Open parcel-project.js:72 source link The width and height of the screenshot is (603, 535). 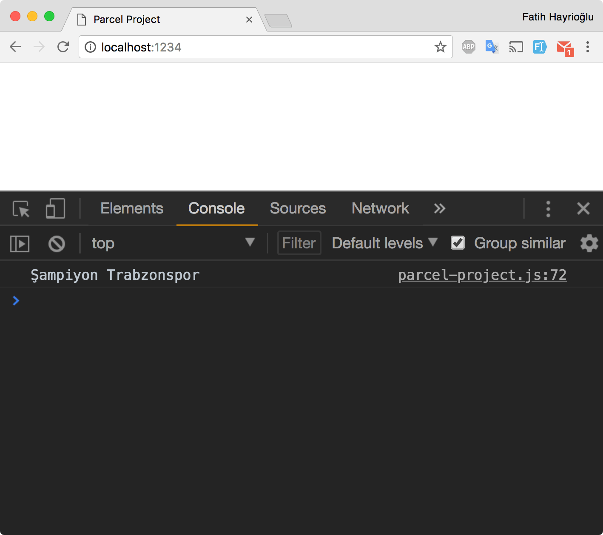tap(482, 275)
